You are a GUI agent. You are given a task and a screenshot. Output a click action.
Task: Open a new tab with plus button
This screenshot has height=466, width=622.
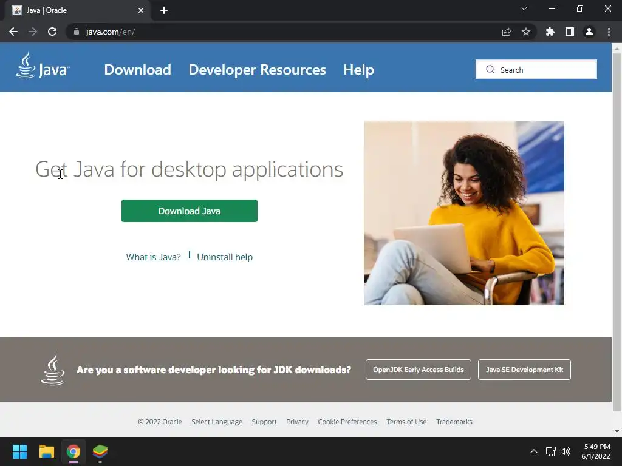pyautogui.click(x=164, y=10)
